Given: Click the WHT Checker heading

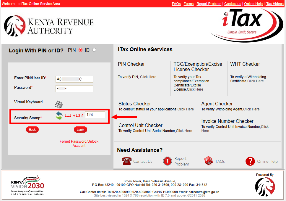Looking at the screenshot, I should (x=245, y=64).
